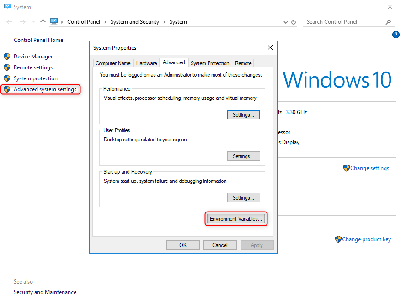Open Security and Maintenance link
The height and width of the screenshot is (305, 401).
[45, 292]
